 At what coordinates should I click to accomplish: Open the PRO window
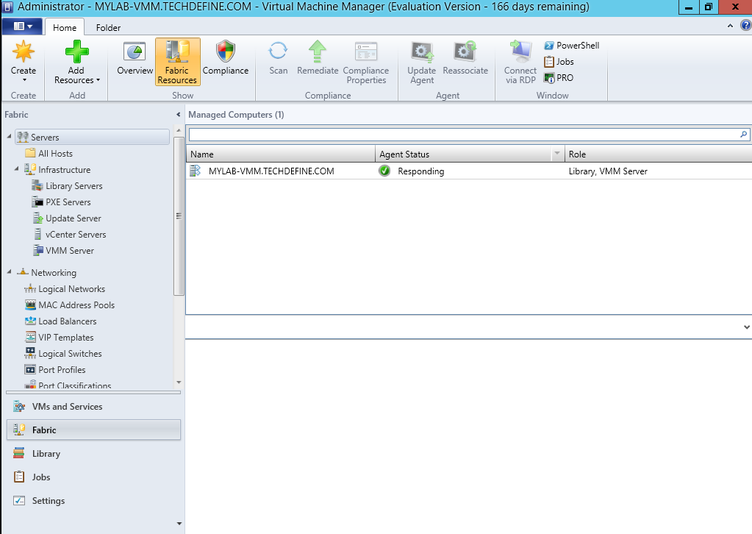point(559,78)
